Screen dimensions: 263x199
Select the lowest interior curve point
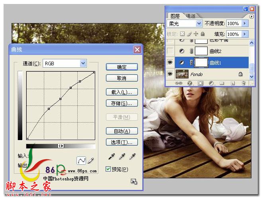tap(49, 109)
